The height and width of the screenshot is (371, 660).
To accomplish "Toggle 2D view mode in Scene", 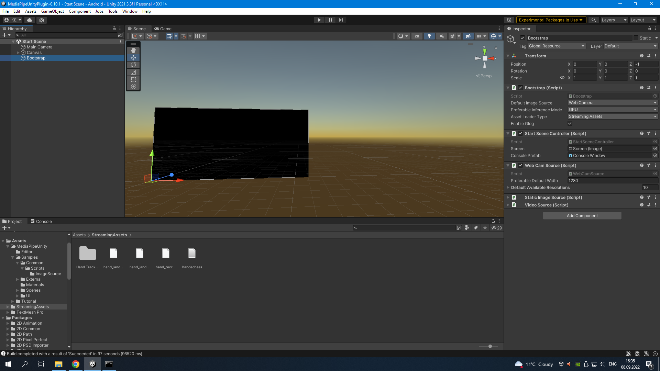I will (x=417, y=36).
